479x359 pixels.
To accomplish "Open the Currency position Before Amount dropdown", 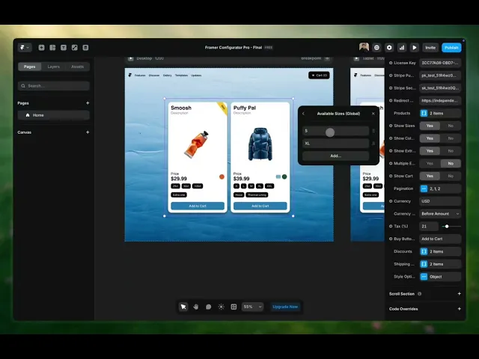I will [440, 214].
